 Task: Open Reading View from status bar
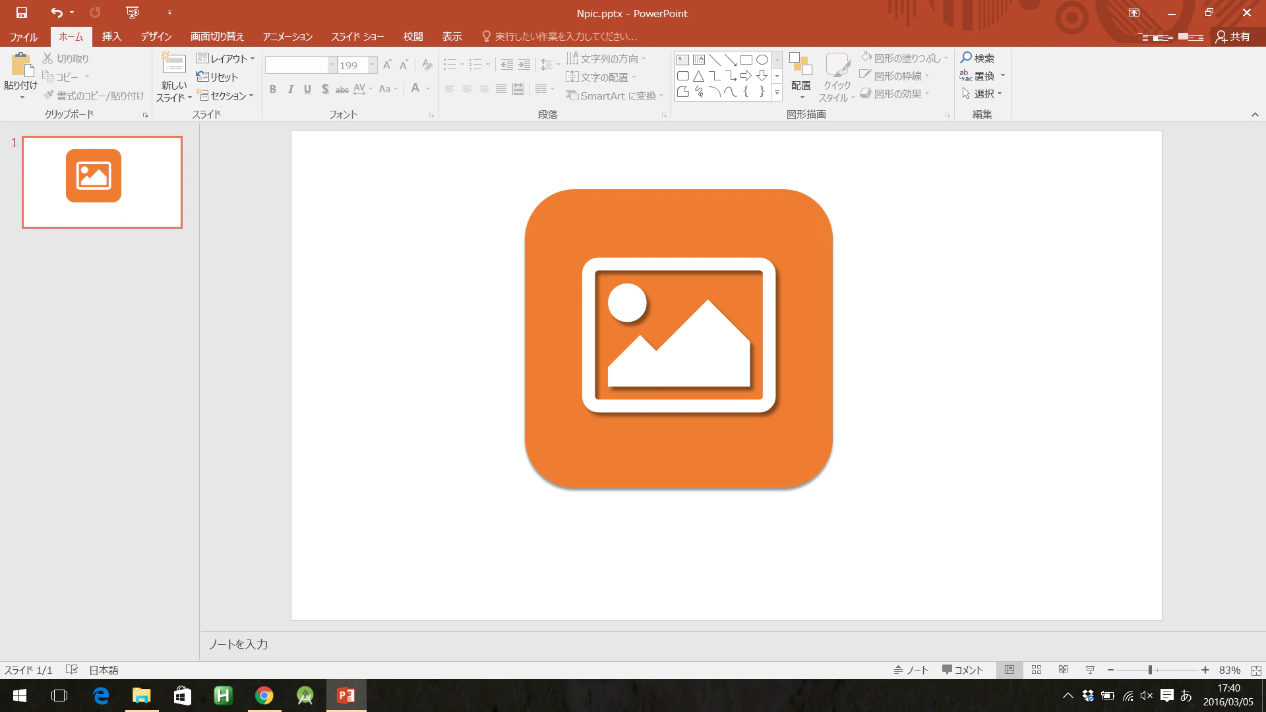coord(1063,670)
